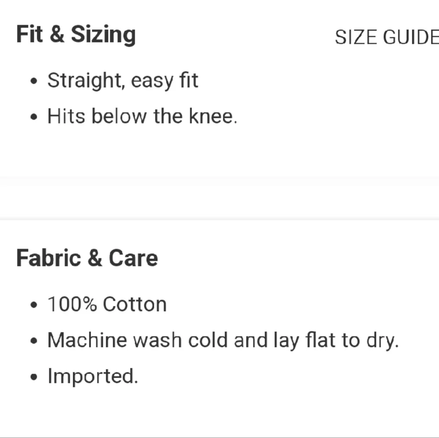
Task: Click the bullet before 'Hits below the knee'
Action: (35, 118)
